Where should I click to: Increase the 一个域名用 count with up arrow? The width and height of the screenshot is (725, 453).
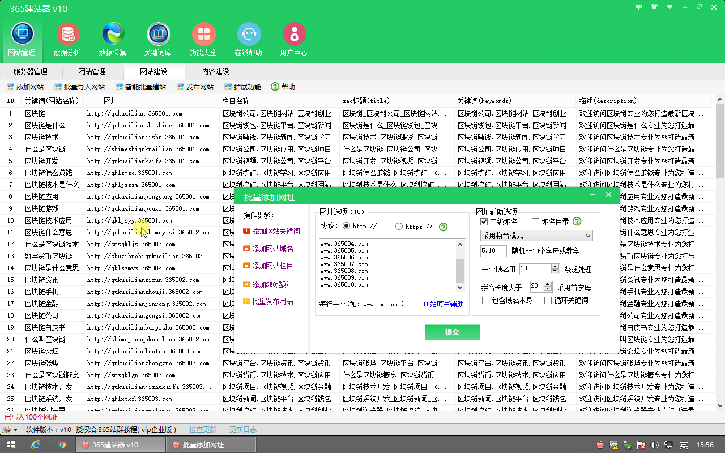pyautogui.click(x=555, y=266)
